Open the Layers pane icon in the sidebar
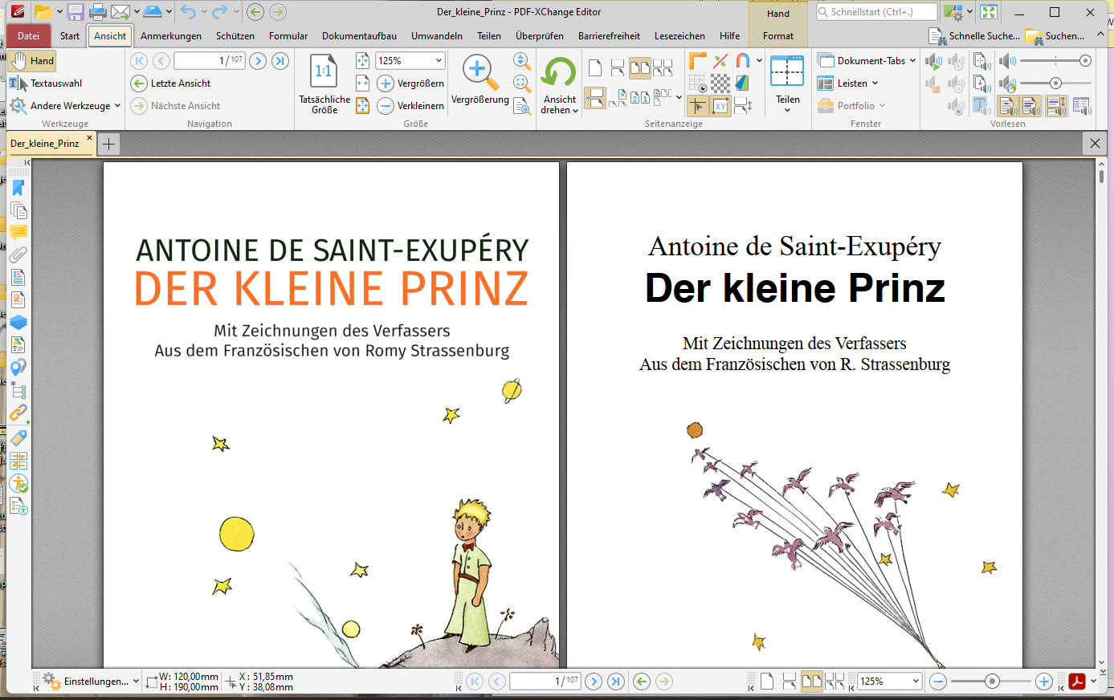The height and width of the screenshot is (700, 1114). coord(18,323)
